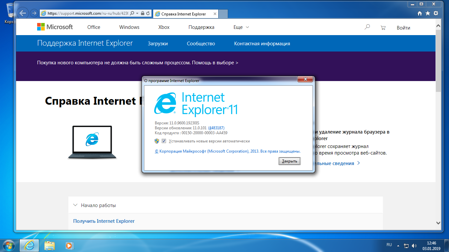This screenshot has height=252, width=449.
Task: Click the 'Помощь в выборе' banner link
Action: 215,62
